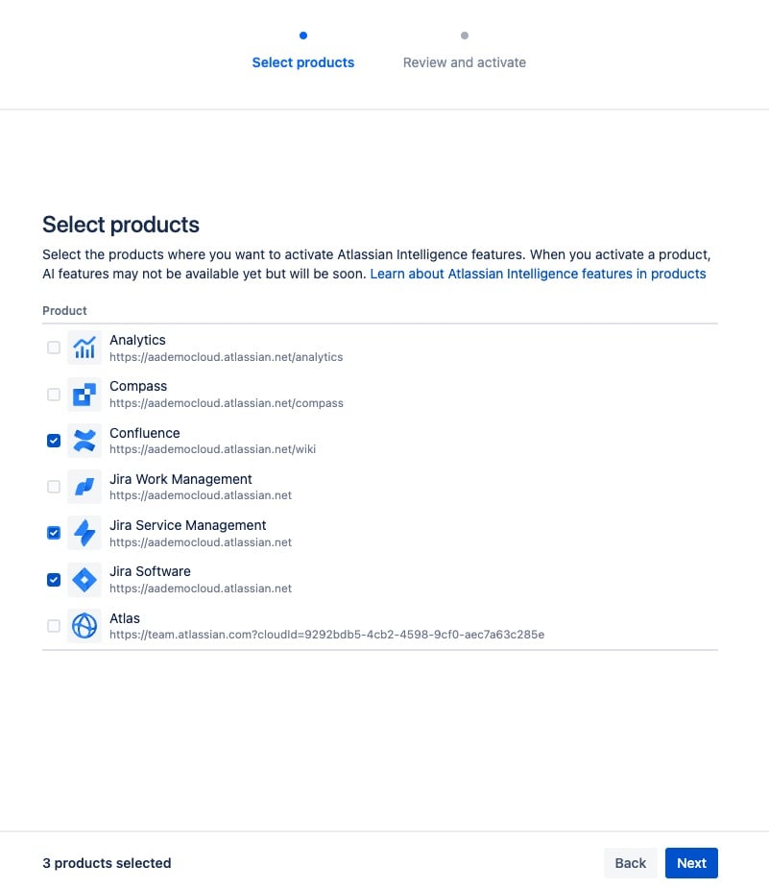Image resolution: width=769 pixels, height=889 pixels.
Task: Click the Back button
Action: [x=630, y=862]
